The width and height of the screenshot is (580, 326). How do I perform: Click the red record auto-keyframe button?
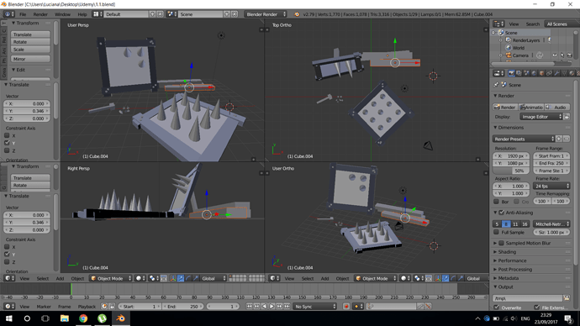346,306
